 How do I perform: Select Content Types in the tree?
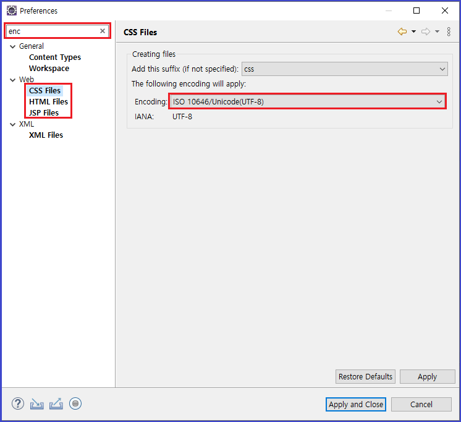[x=54, y=57]
